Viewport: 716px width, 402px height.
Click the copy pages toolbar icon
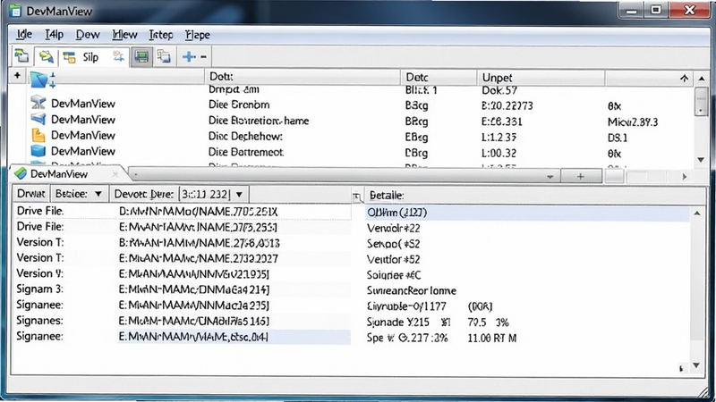(x=164, y=56)
